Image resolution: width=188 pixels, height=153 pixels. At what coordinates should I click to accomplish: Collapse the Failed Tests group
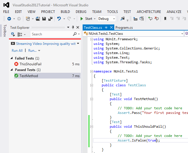point(12,58)
